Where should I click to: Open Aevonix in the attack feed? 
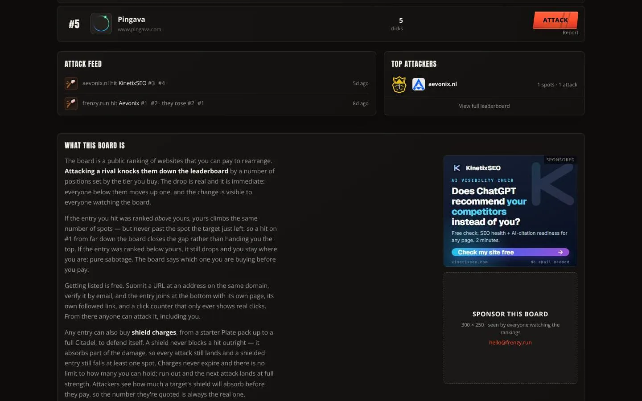pyautogui.click(x=129, y=103)
